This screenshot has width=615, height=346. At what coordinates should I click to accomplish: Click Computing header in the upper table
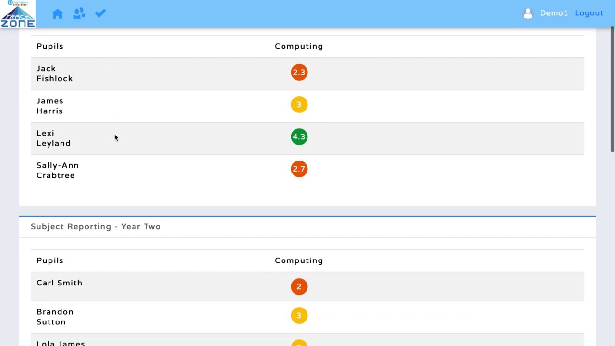(x=299, y=46)
